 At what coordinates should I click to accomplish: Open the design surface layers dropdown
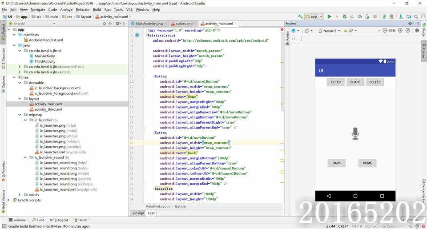point(295,31)
